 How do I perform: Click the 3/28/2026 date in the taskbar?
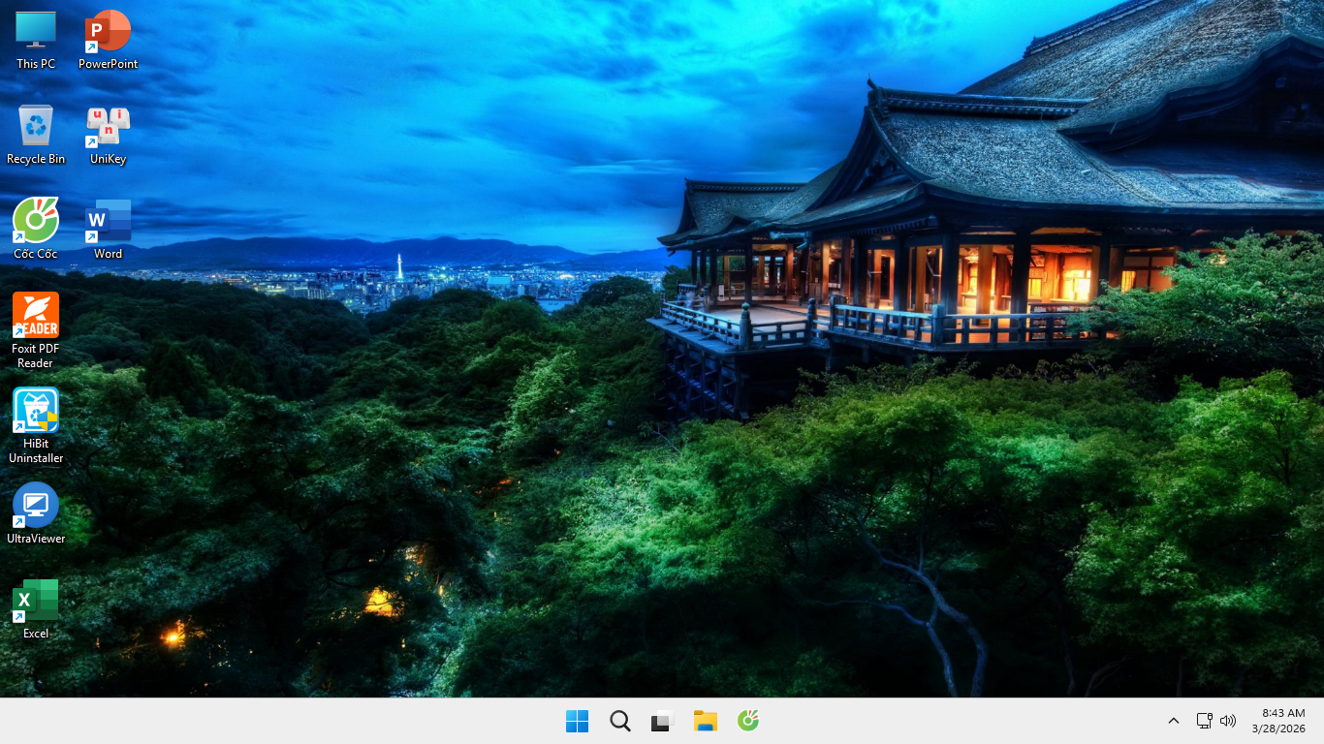pyautogui.click(x=1278, y=728)
